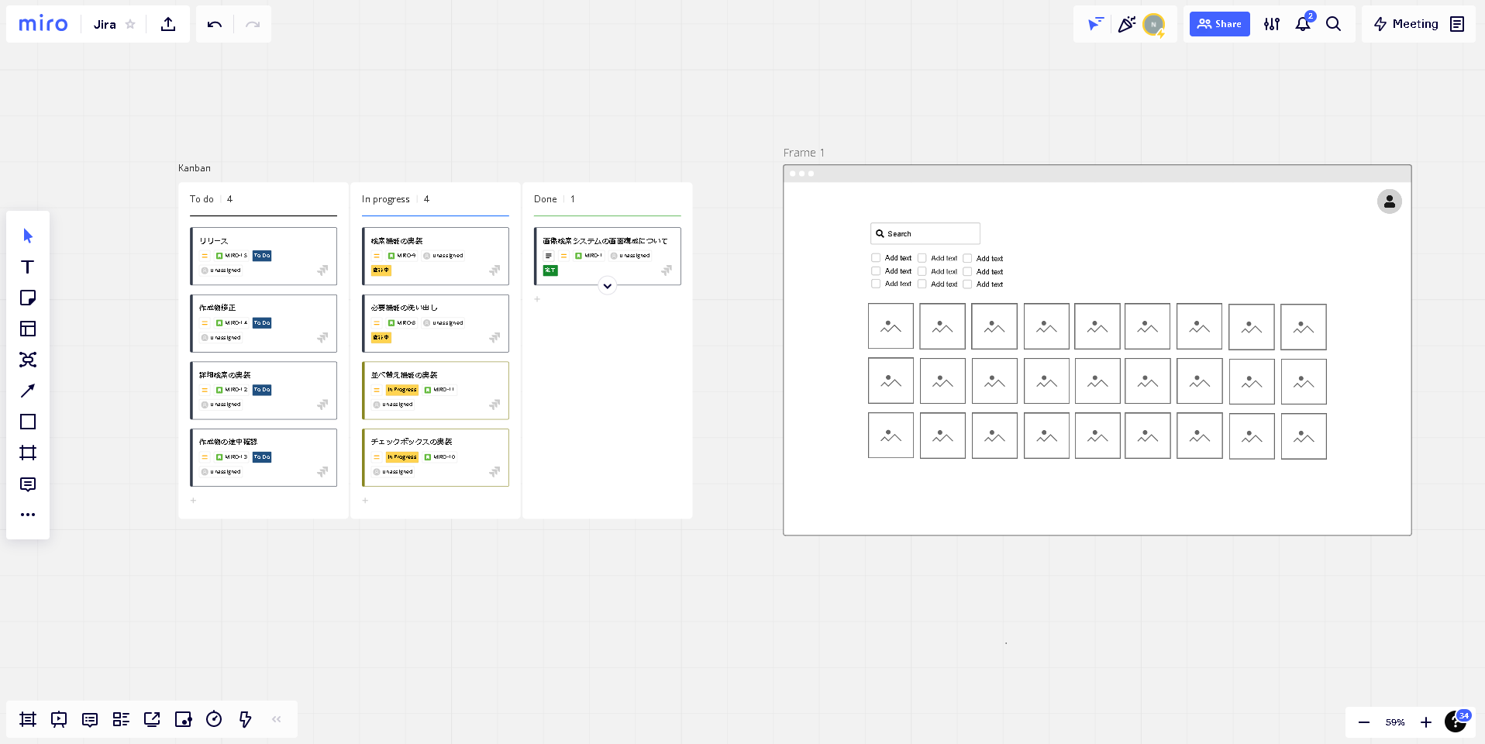Toggle the bottom-right Add text checkbox

pos(967,284)
